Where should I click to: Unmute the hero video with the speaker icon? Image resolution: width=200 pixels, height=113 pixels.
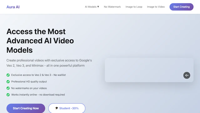187,75
